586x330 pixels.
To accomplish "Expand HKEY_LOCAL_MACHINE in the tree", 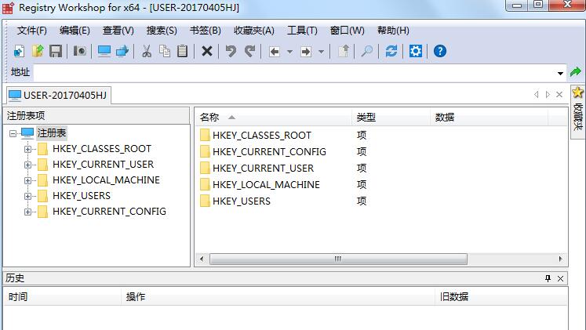I will tap(27, 180).
